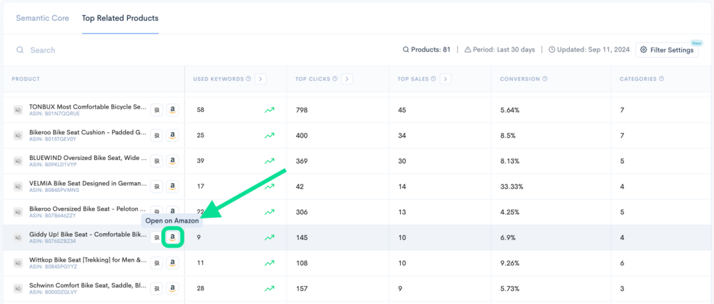The image size is (714, 304).
Task: Click SR lookup icon for Giddy Up! seat
Action: (157, 237)
